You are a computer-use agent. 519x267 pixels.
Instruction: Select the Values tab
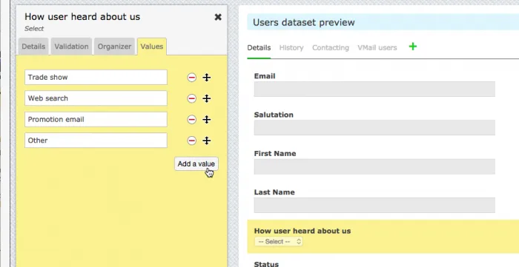click(151, 47)
